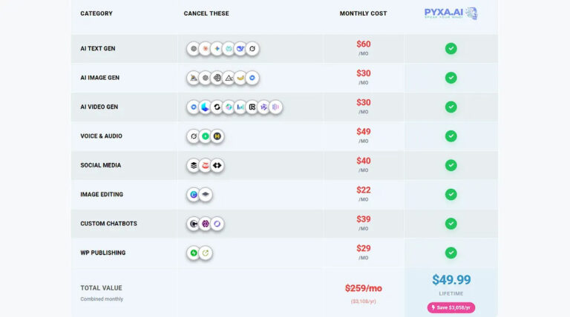
Task: Click the $49 monthly cost value
Action: pyautogui.click(x=364, y=132)
